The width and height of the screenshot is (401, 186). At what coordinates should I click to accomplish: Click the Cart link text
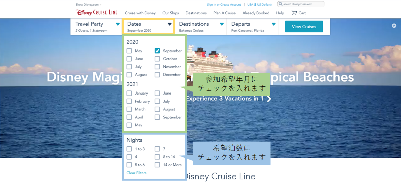(x=302, y=13)
